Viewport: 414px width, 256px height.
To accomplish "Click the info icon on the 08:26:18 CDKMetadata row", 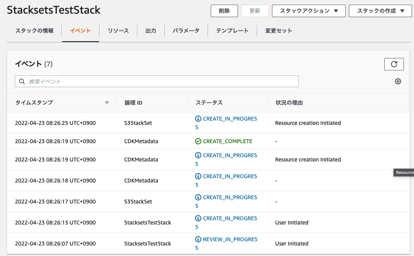I will [199, 176].
